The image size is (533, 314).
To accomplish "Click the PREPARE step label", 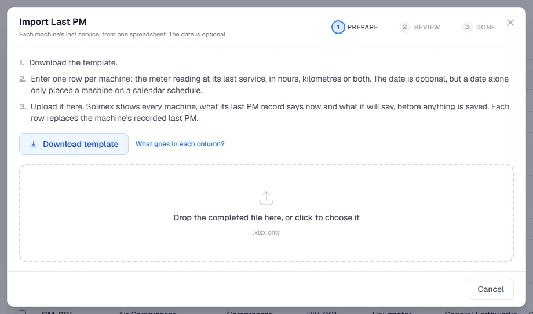I will click(362, 27).
